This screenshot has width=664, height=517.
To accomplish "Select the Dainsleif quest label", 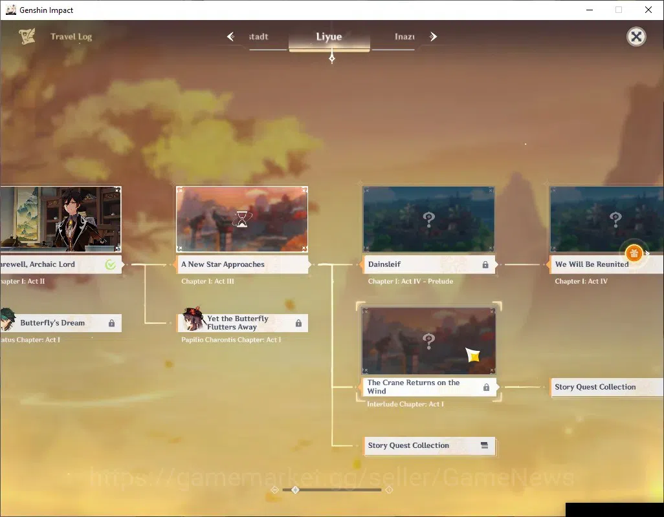I will [428, 264].
